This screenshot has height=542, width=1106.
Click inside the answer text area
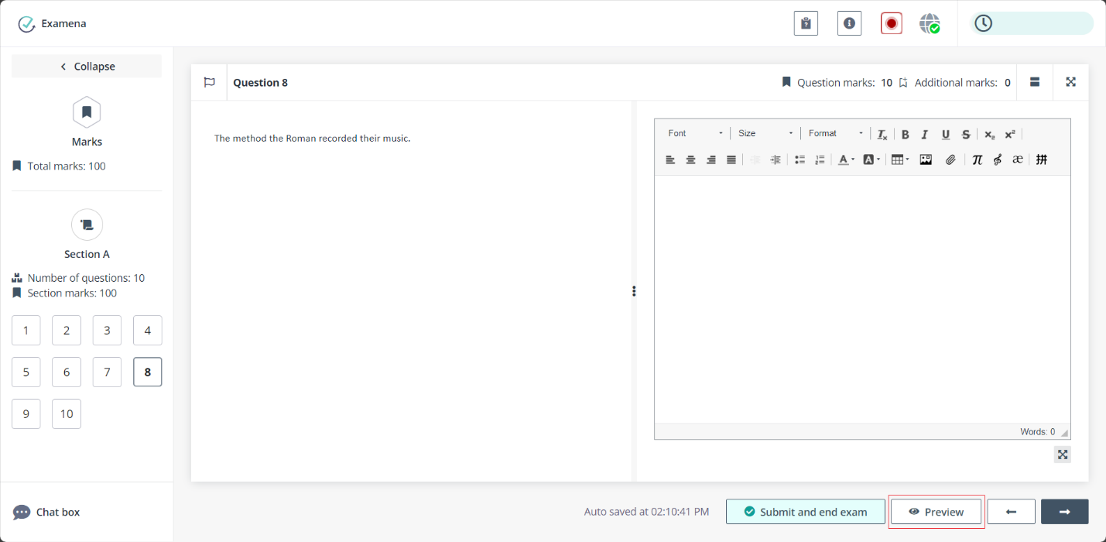(861, 298)
